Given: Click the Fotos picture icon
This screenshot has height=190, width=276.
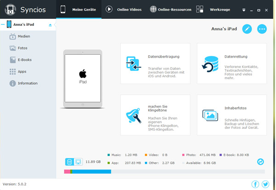Looking at the screenshot, I should tap(12, 48).
